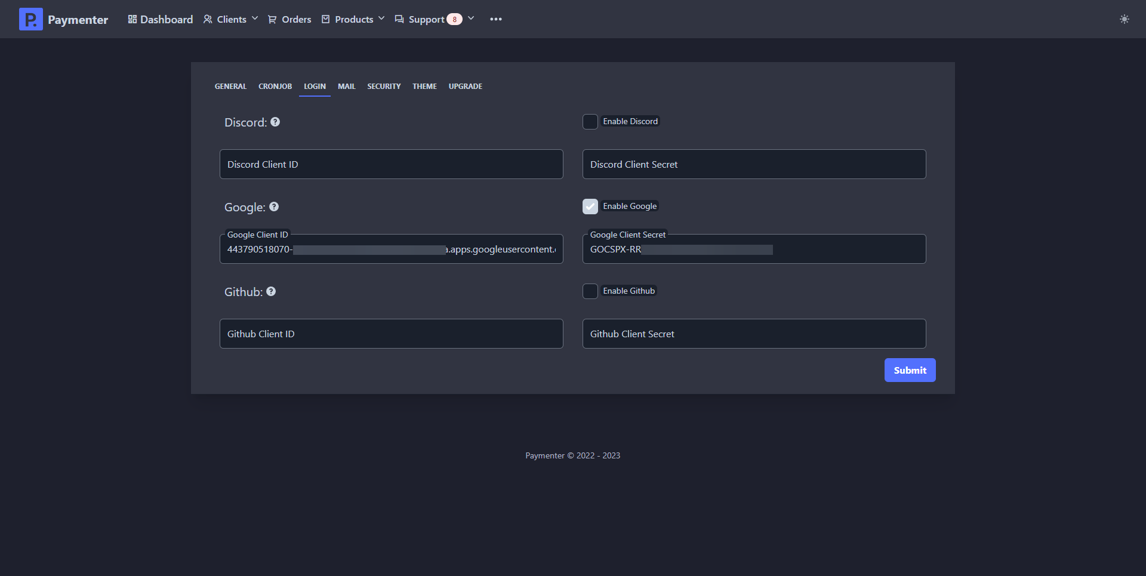Click the Enable Github label text
Viewport: 1146px width, 576px height.
[x=629, y=291]
